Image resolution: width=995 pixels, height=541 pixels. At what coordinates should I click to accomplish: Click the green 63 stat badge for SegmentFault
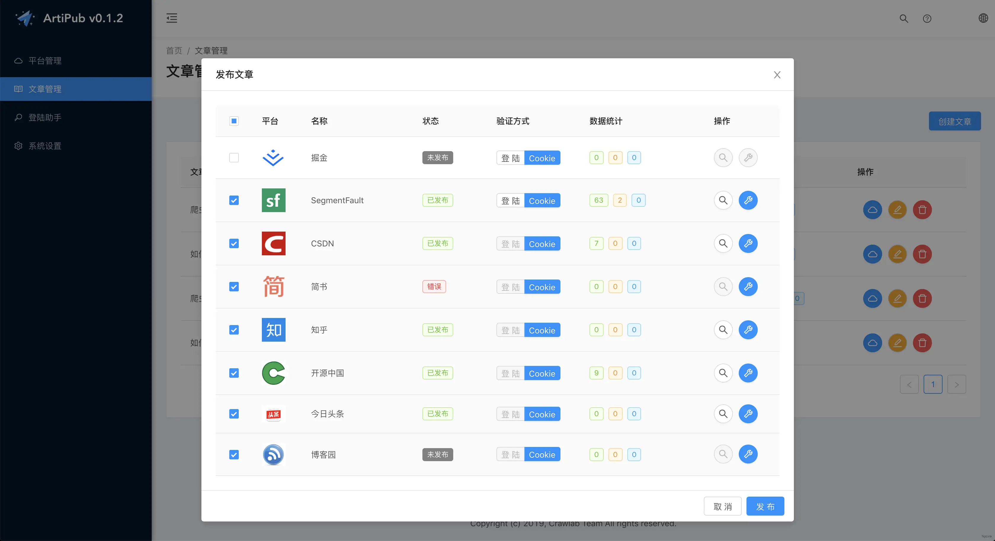tap(598, 200)
